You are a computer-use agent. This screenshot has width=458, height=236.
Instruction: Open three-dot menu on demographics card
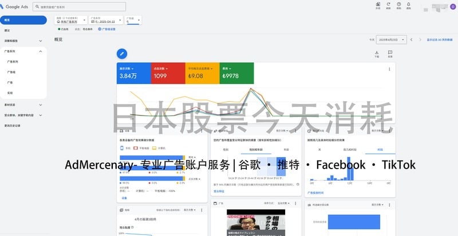[x=295, y=131]
